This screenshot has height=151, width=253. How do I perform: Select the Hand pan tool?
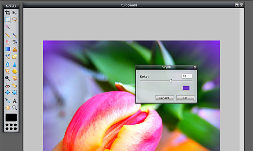[x=7, y=107]
